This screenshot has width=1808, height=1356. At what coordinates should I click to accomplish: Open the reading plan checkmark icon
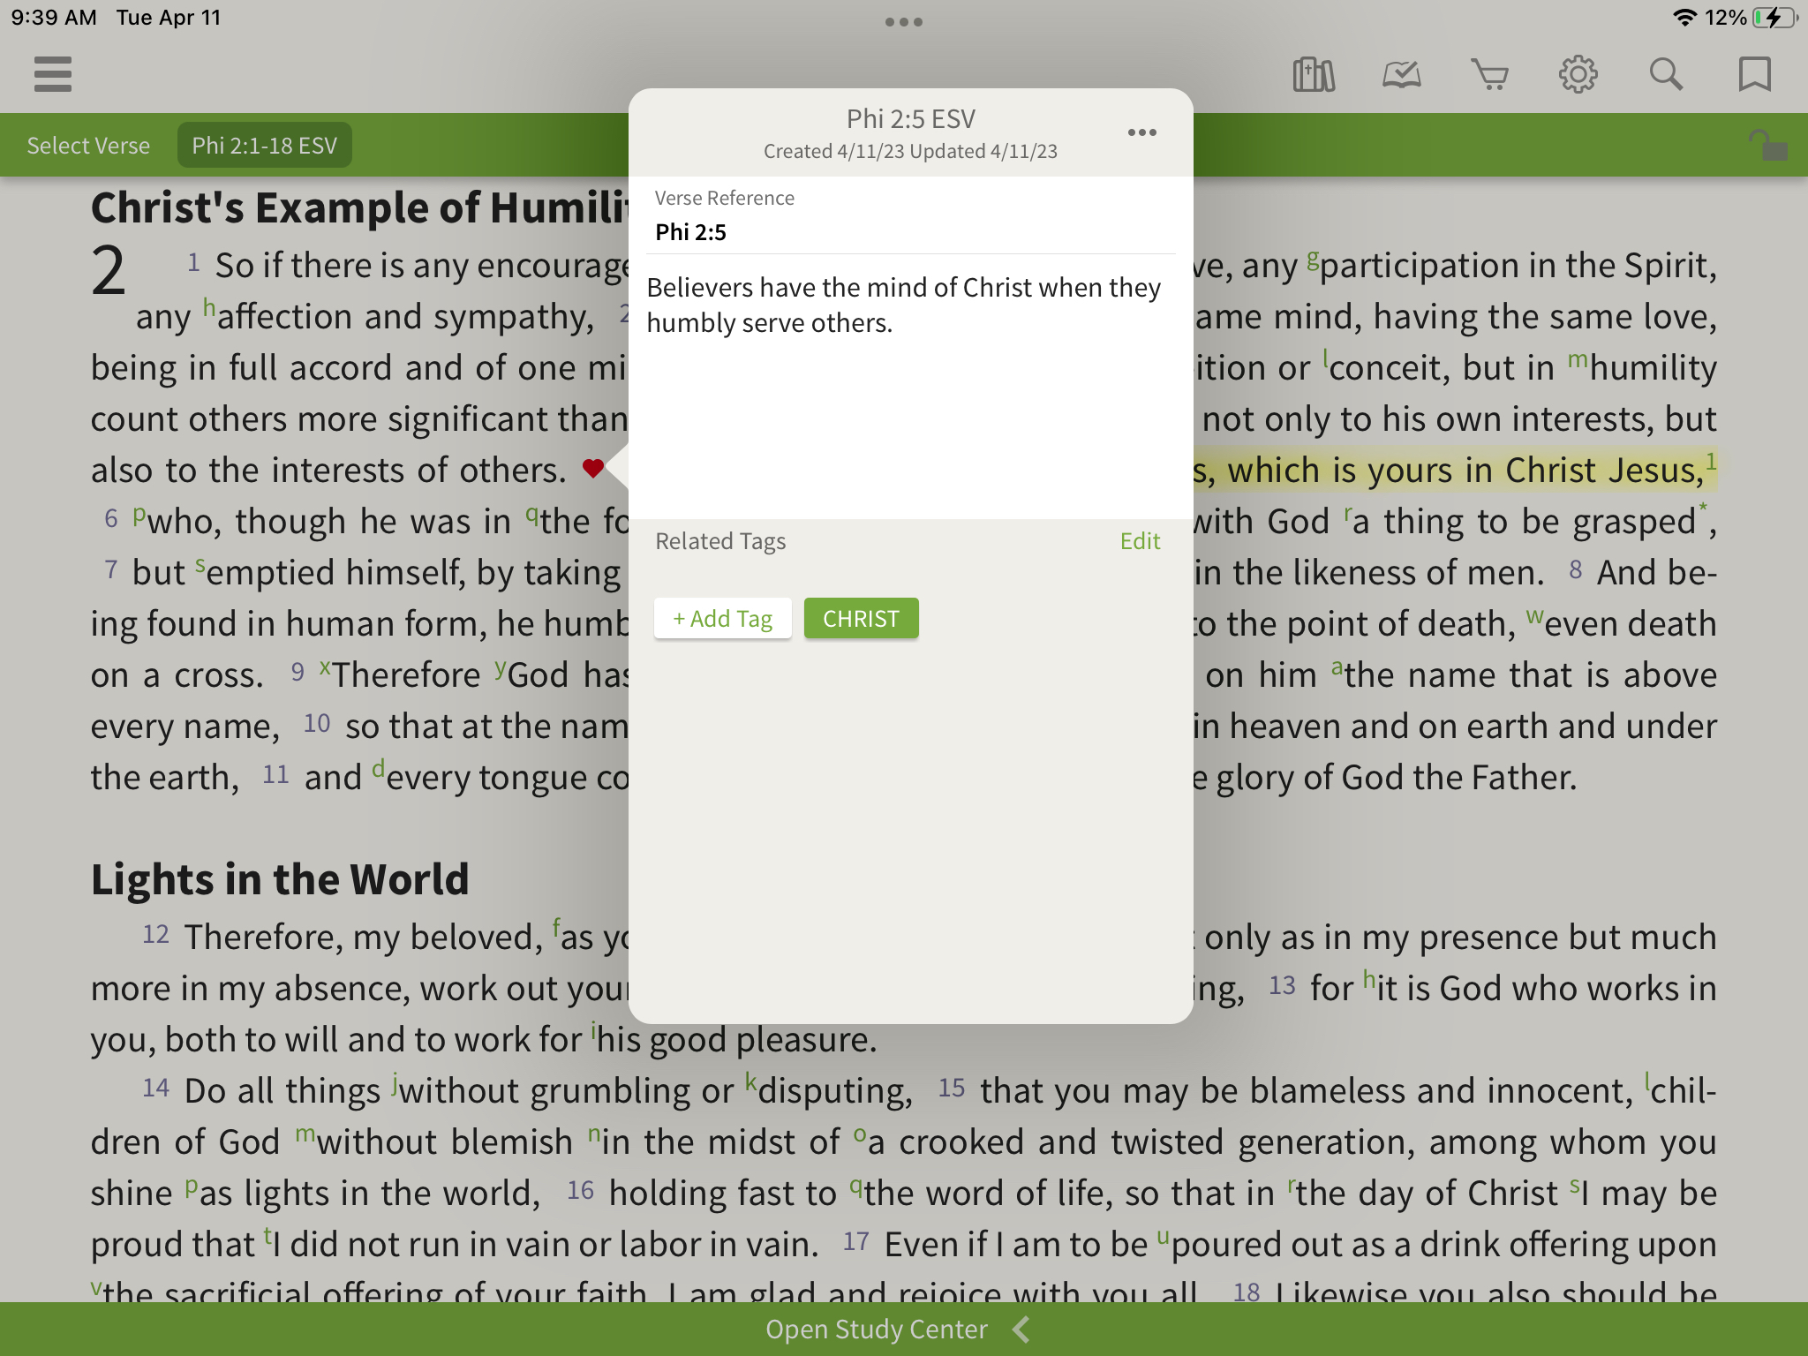(1401, 74)
